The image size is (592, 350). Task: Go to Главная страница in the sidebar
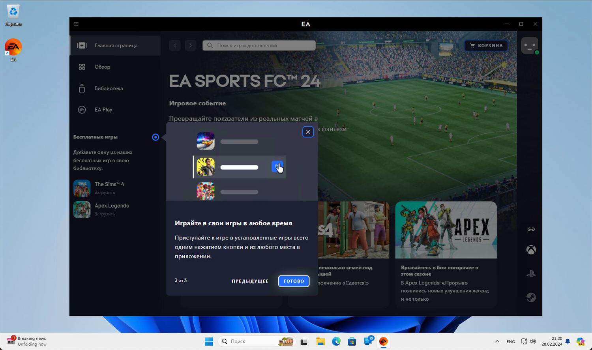(115, 45)
